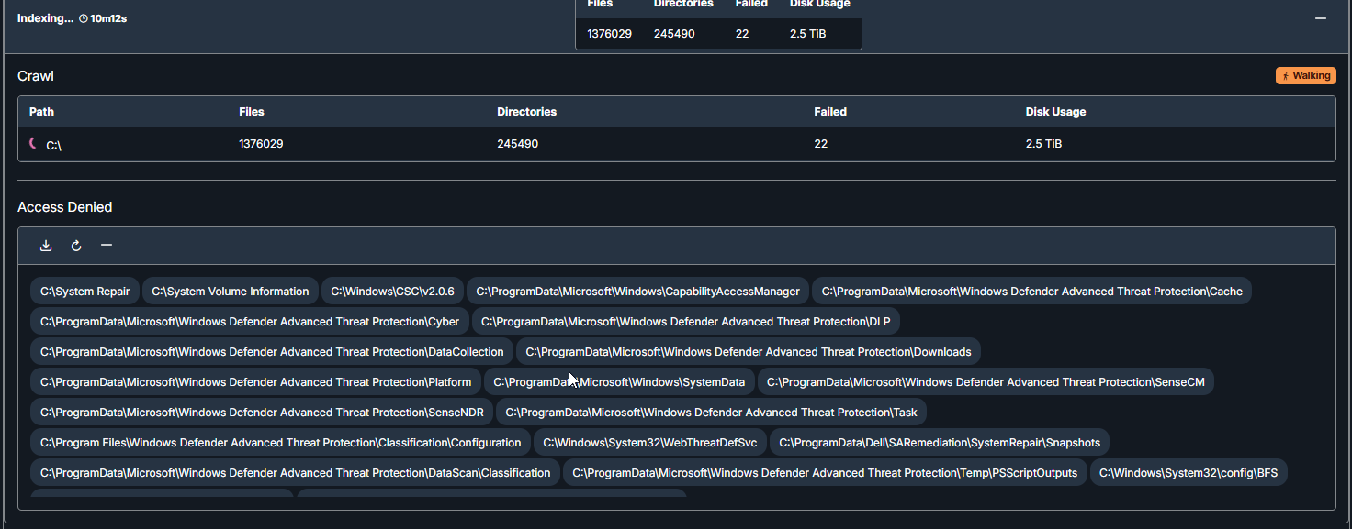Click the C:\Windows\System32\config\BFS chip
The width and height of the screenshot is (1352, 529).
[1189, 473]
